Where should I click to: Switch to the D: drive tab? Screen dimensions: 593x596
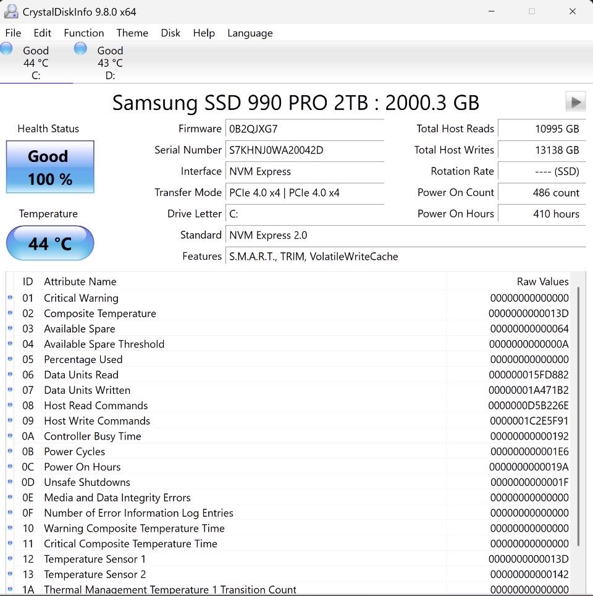tap(102, 62)
